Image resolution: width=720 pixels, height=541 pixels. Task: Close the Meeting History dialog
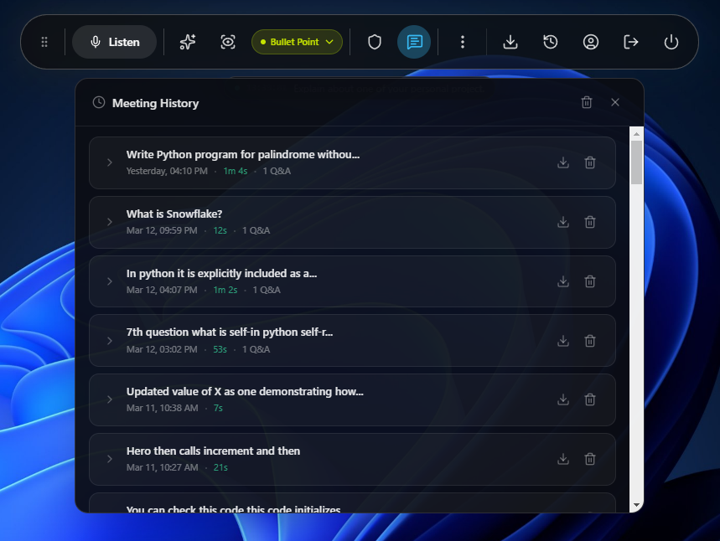pos(614,101)
